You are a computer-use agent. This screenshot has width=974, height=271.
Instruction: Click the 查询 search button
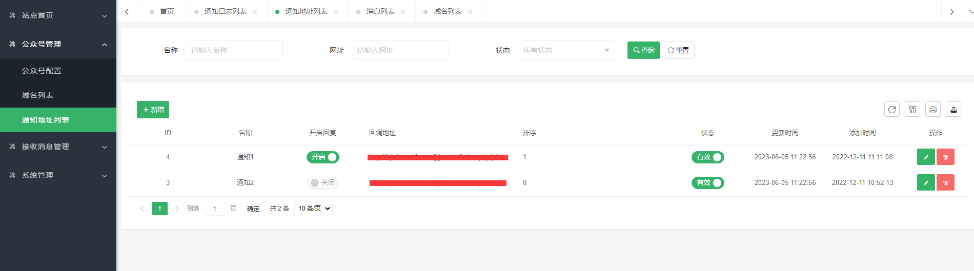[x=643, y=50]
